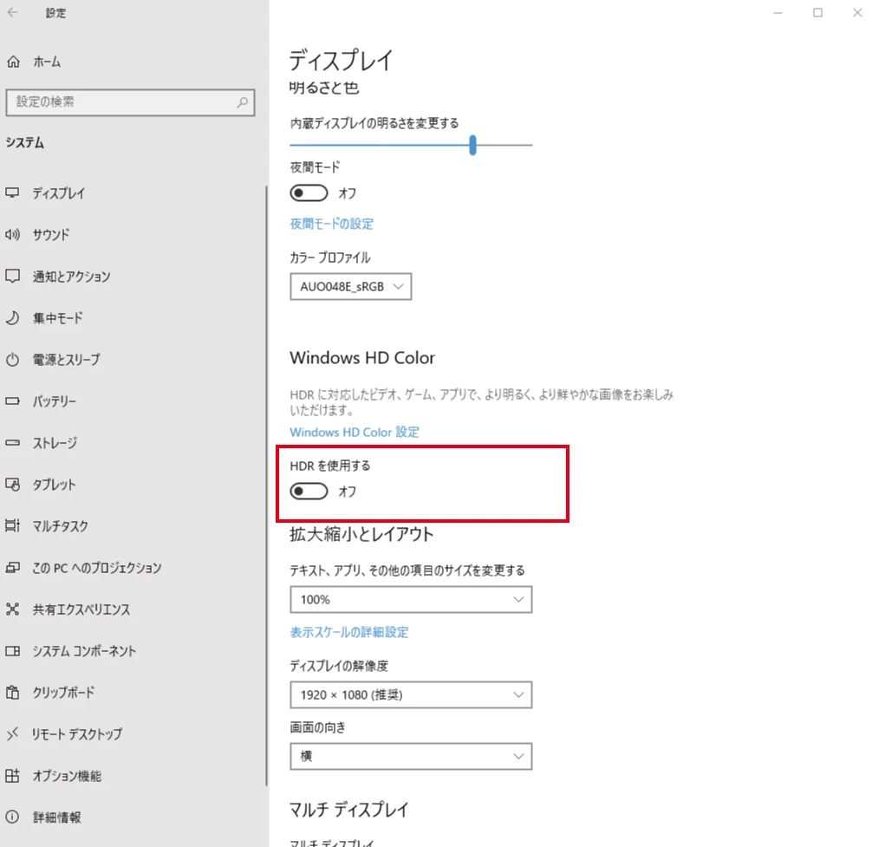Minimize the settings window

(778, 12)
